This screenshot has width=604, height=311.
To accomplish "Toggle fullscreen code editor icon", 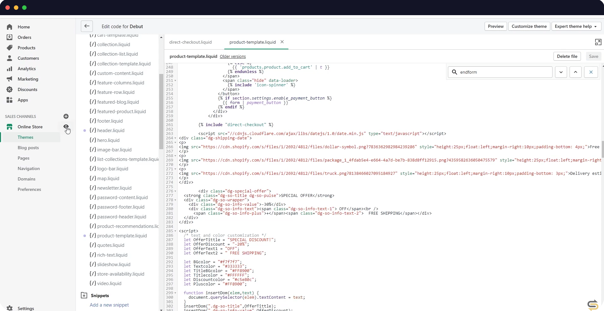I will (598, 42).
